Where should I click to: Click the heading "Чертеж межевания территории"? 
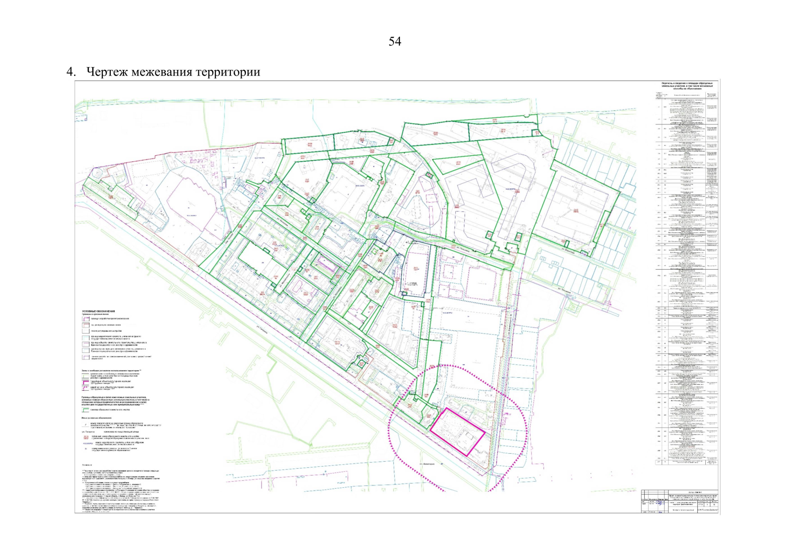click(x=173, y=72)
